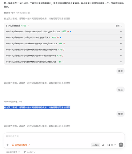This screenshot has height=154, width=132.
Task: Open the master branch dropdown
Action: (30, 152)
